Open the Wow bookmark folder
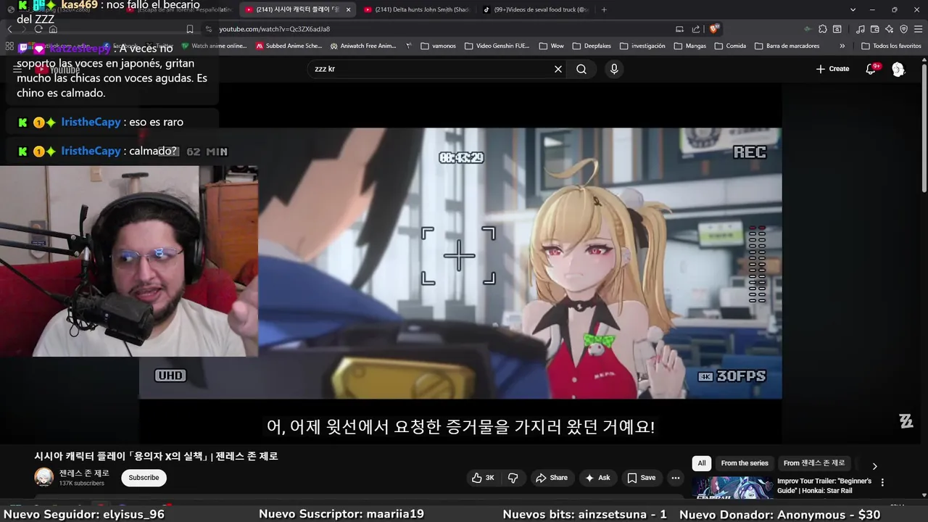The width and height of the screenshot is (928, 522). tap(551, 46)
